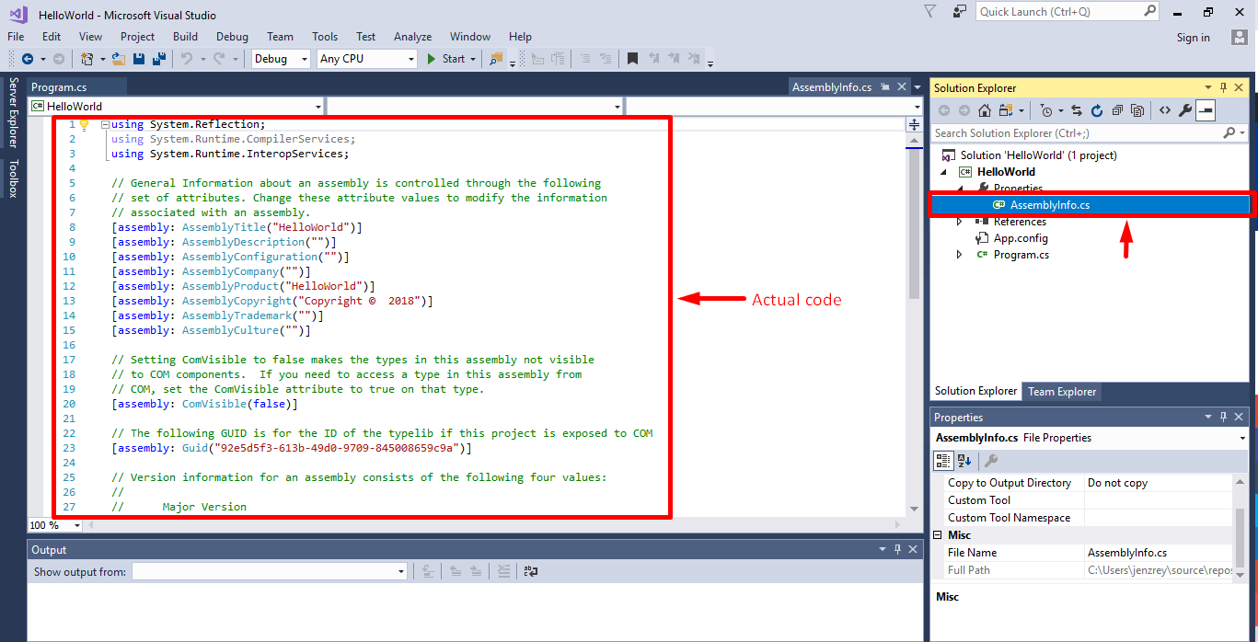Click the Open File folder icon
This screenshot has height=642, width=1258.
point(119,59)
